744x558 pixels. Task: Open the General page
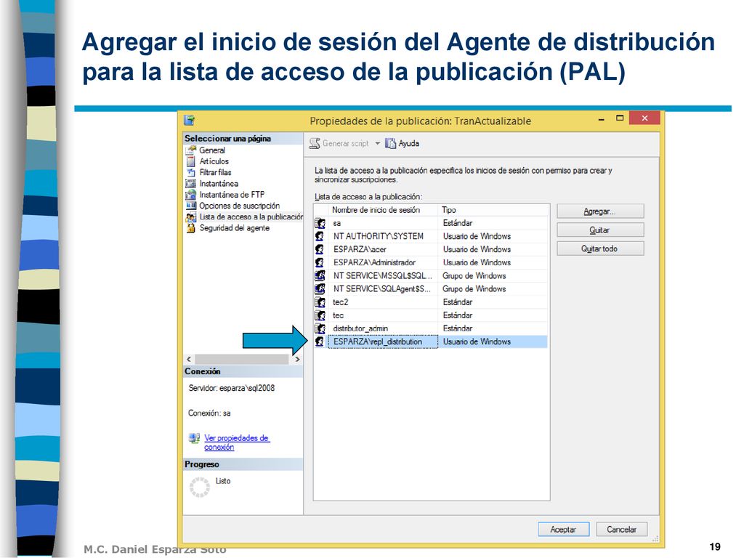tap(212, 150)
